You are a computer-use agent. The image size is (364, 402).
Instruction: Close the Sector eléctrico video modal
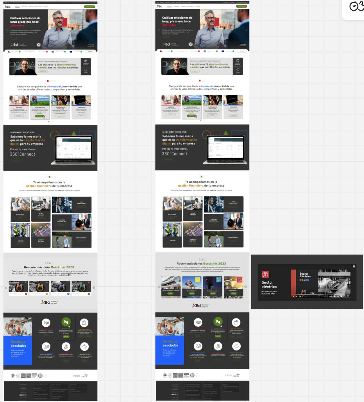(354, 266)
